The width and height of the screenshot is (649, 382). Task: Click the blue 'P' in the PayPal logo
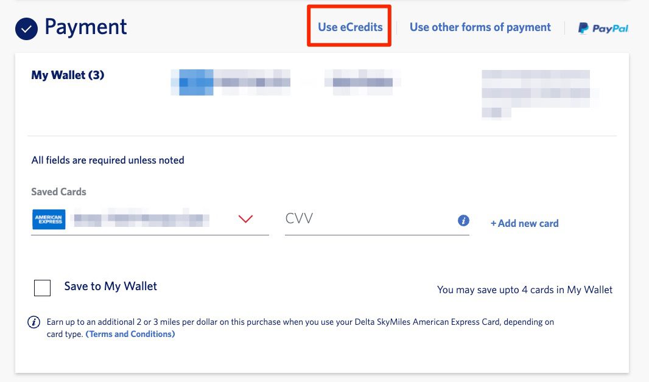[583, 27]
